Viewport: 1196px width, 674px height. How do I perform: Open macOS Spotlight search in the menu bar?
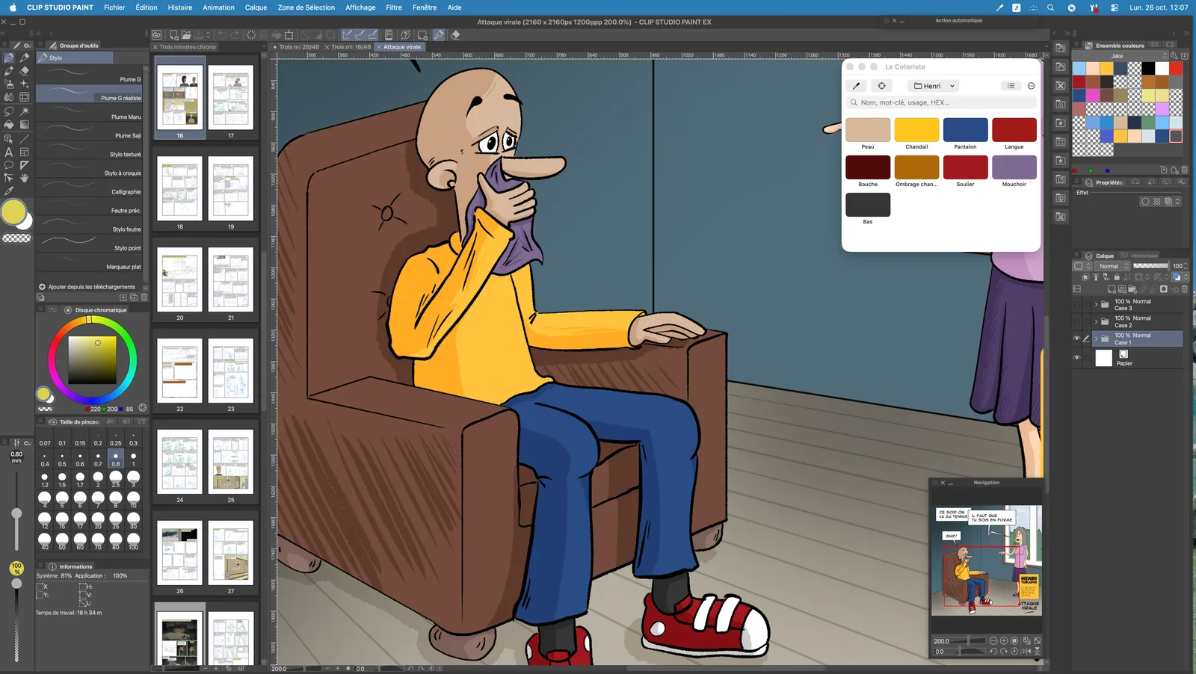point(1050,7)
